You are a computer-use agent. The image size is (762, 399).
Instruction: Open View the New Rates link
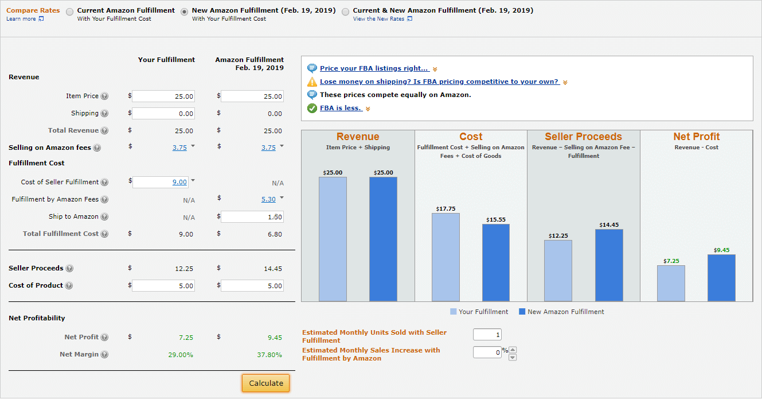378,19
